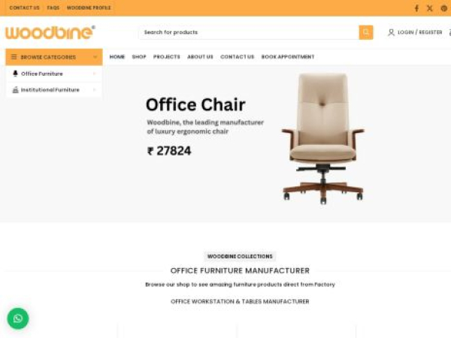The image size is (451, 338).
Task: Collapse the Browse Categories dropdown arrow
Action: pos(95,57)
